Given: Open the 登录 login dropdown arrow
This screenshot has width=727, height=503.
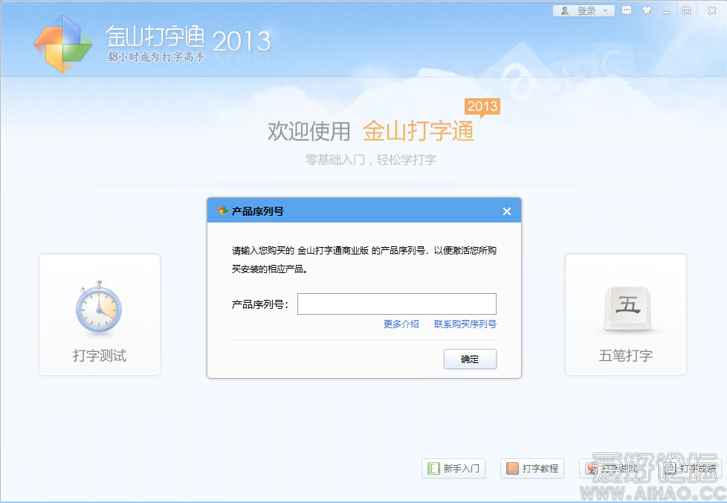Looking at the screenshot, I should click(x=605, y=10).
